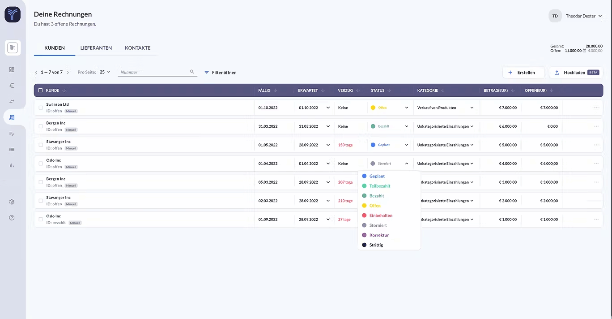
Task: Select the checkbox for first Bergen Inc row
Action: coord(41,126)
